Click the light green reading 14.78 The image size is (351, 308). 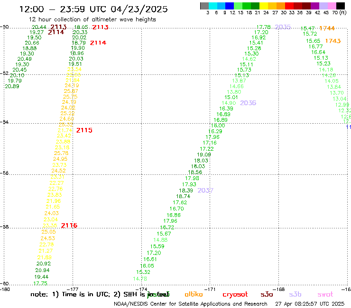click(140, 279)
